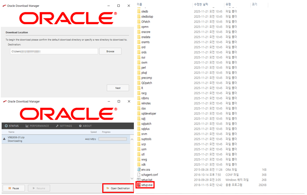Select the racg folder icon
The image size is (307, 195).
click(139, 93)
